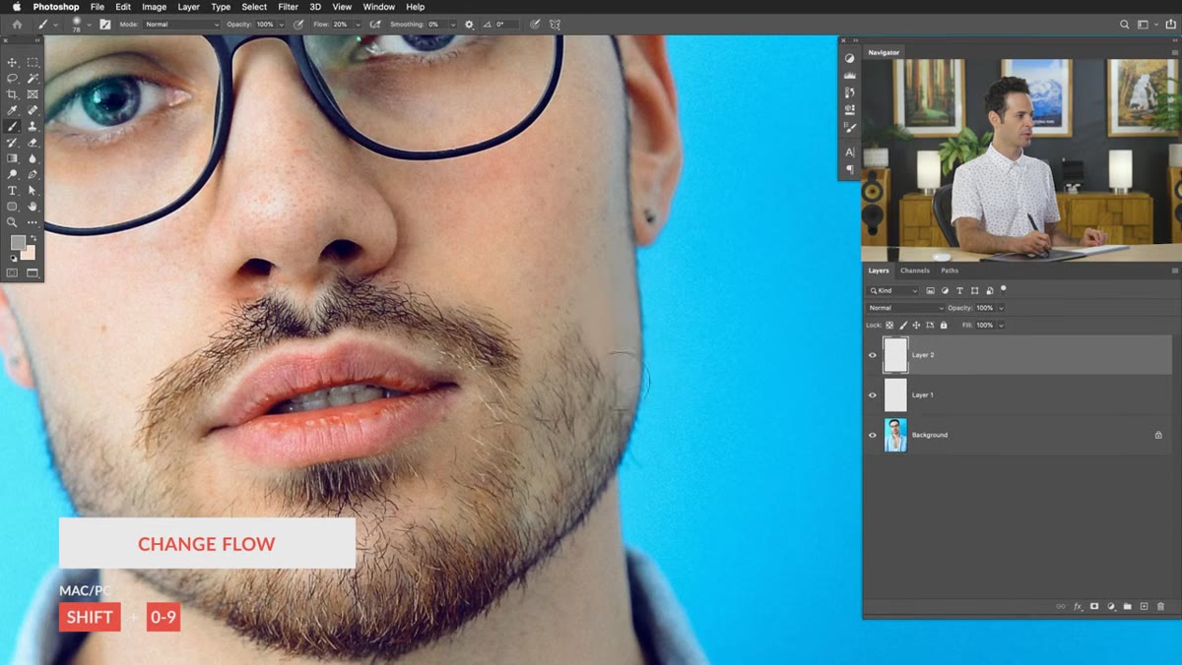Screen dimensions: 1182x665
Task: Select the Healing Brush tool
Action: point(33,110)
